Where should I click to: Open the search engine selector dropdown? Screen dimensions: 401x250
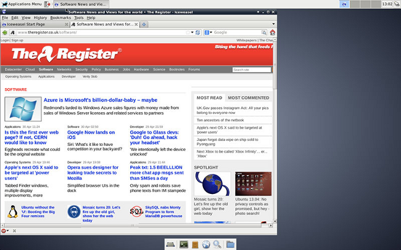(211, 33)
